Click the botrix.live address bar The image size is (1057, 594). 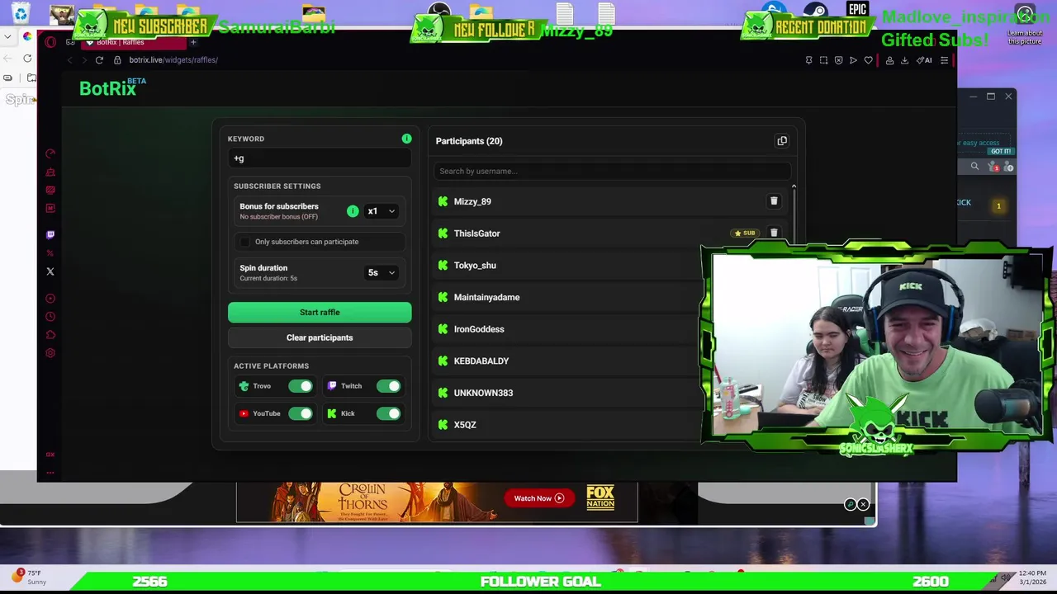tap(173, 60)
